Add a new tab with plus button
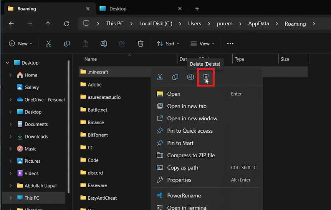 pos(197,8)
